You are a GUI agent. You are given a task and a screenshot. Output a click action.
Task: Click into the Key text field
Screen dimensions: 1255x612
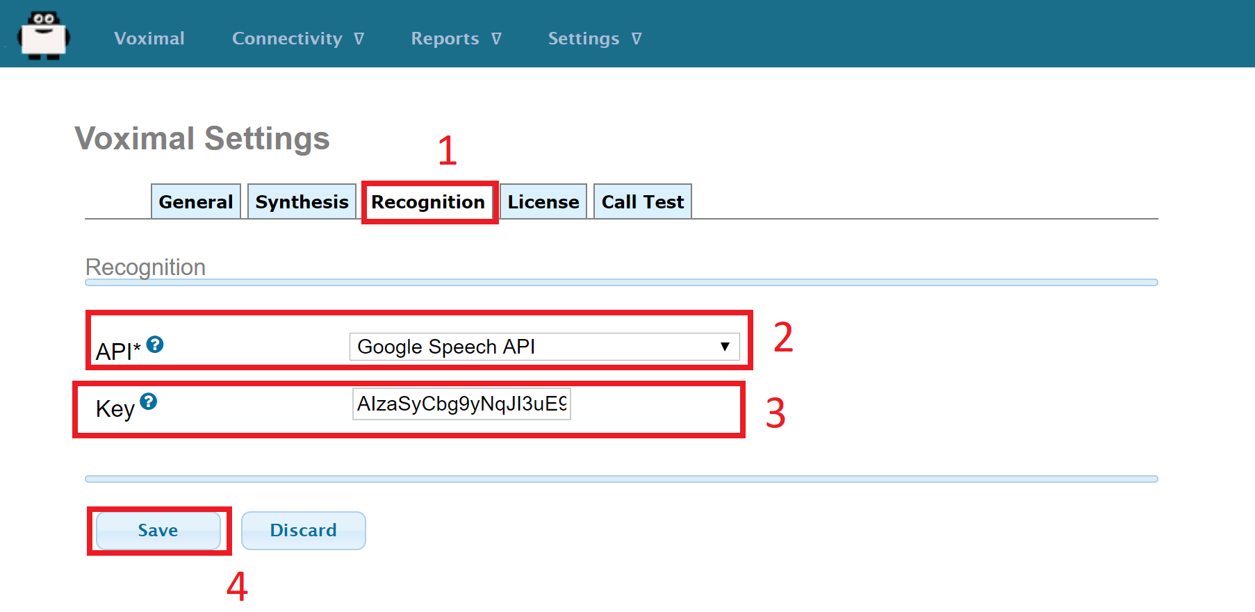tap(461, 404)
